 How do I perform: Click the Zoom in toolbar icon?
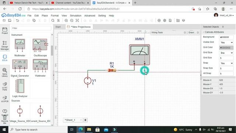click(66, 20)
